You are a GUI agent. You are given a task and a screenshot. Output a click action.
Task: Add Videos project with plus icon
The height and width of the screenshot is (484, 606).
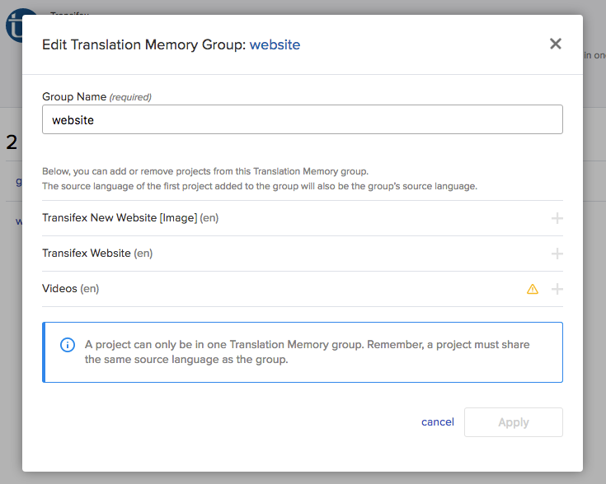point(557,289)
